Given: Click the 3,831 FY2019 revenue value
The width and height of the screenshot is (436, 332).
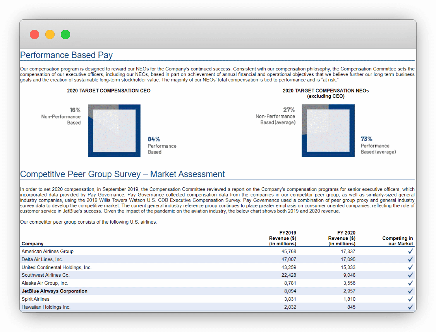Looking at the screenshot, I should 290,299.
